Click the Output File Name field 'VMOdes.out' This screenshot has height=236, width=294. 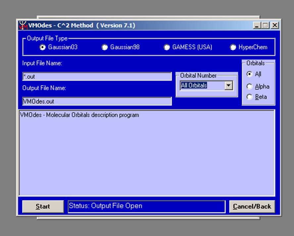pyautogui.click(x=97, y=101)
